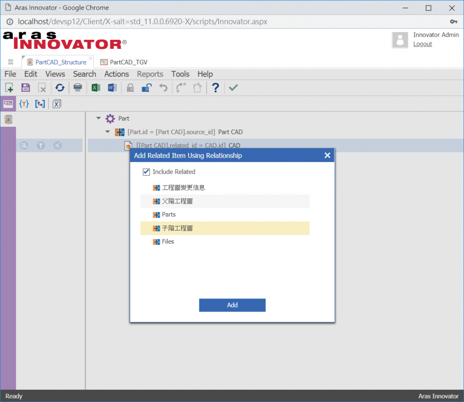
Task: Select the CAD related_id tree item
Action: pos(188,145)
